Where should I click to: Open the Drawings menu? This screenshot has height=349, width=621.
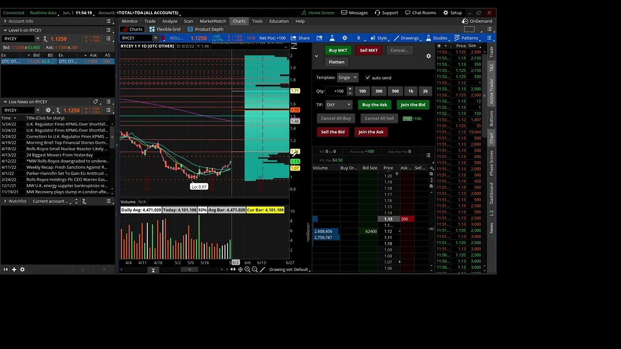tap(406, 38)
